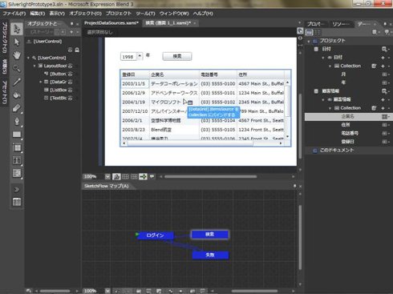Select the Pan hand tool
The width and height of the screenshot is (393, 294).
17,55
